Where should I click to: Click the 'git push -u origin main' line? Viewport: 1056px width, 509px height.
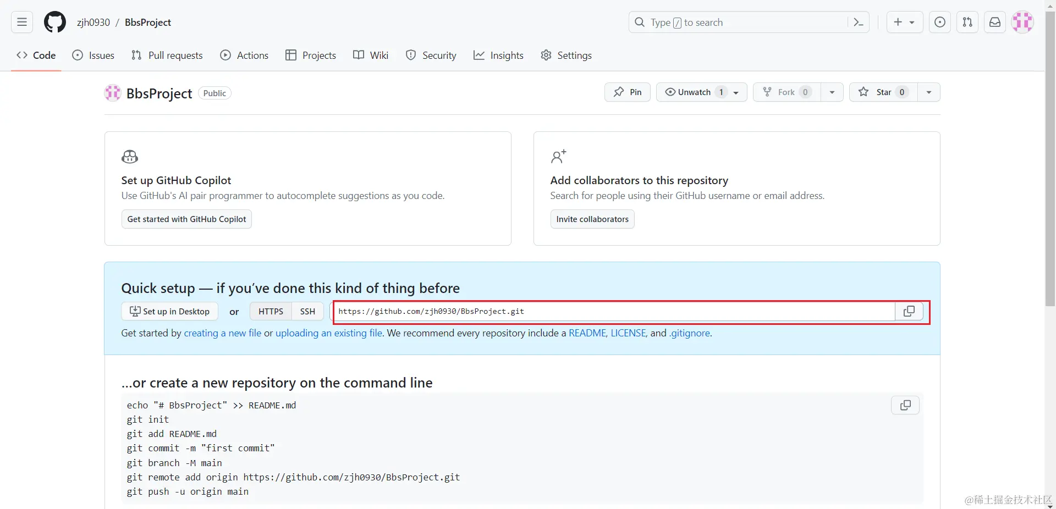[188, 492]
